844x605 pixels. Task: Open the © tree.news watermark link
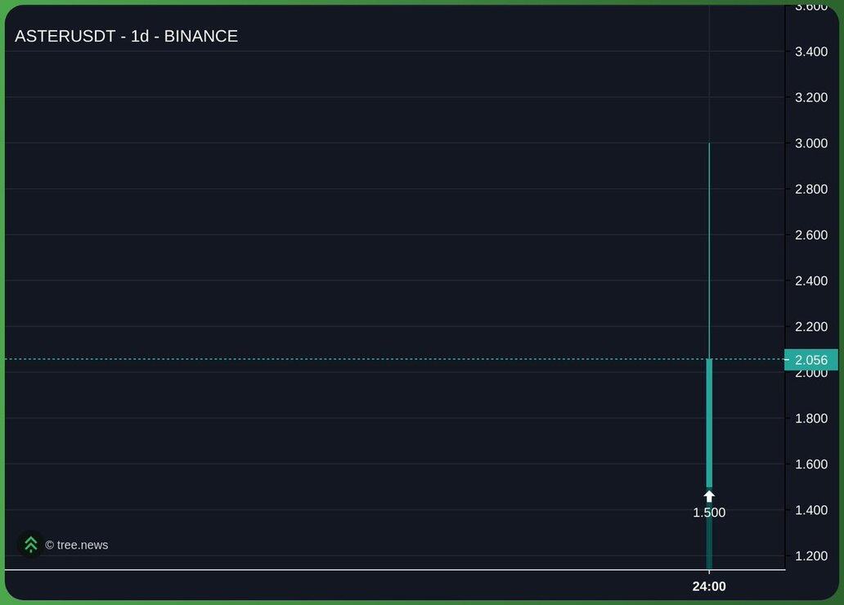pos(77,545)
